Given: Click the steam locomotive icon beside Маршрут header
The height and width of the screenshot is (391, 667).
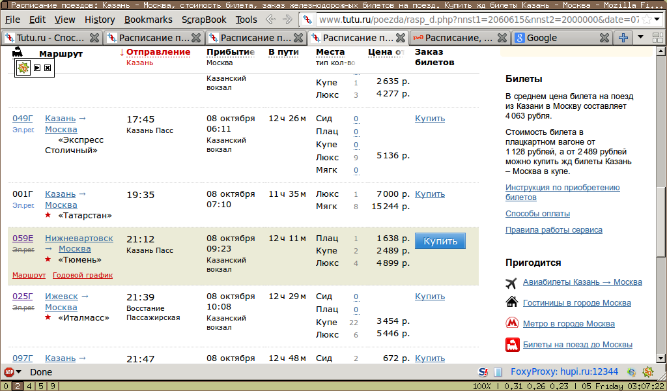Looking at the screenshot, I should coord(18,52).
